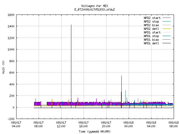Click the 'Time (yymmdd HH:MM)' x-axis title
179x134 pixels.
coord(95,131)
